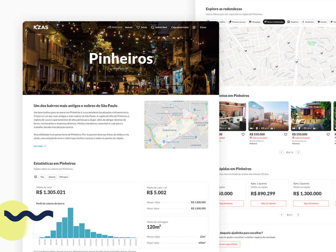Favorite the rooftop terrace listing with heart

pos(286,135)
